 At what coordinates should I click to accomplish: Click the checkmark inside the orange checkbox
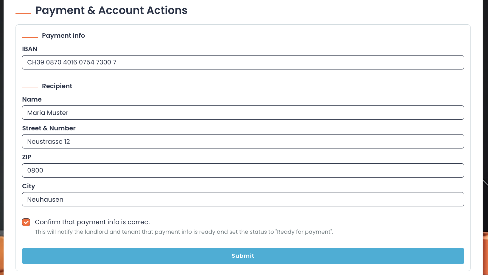point(26,222)
